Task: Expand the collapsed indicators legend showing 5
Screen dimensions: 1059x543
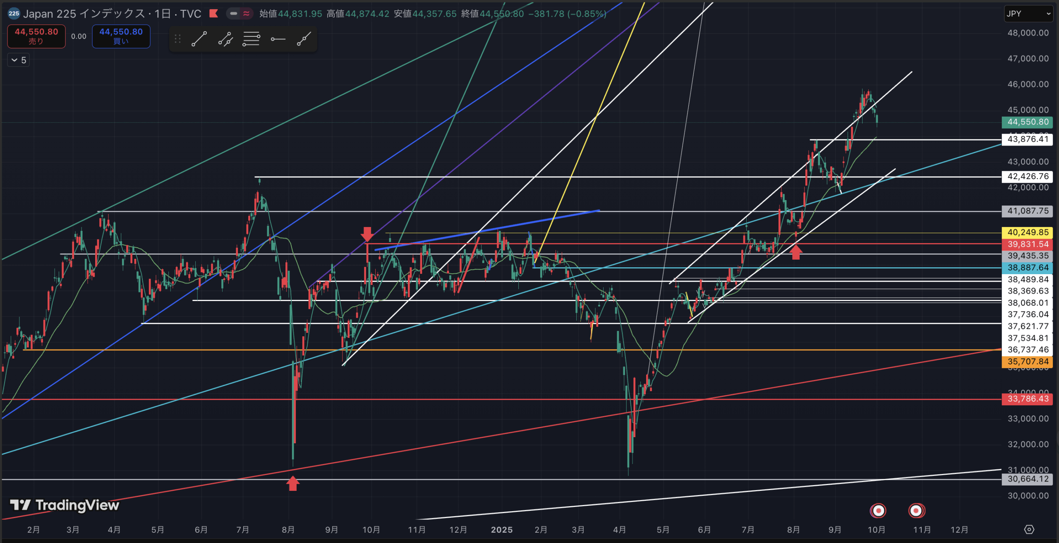Action: coord(19,60)
